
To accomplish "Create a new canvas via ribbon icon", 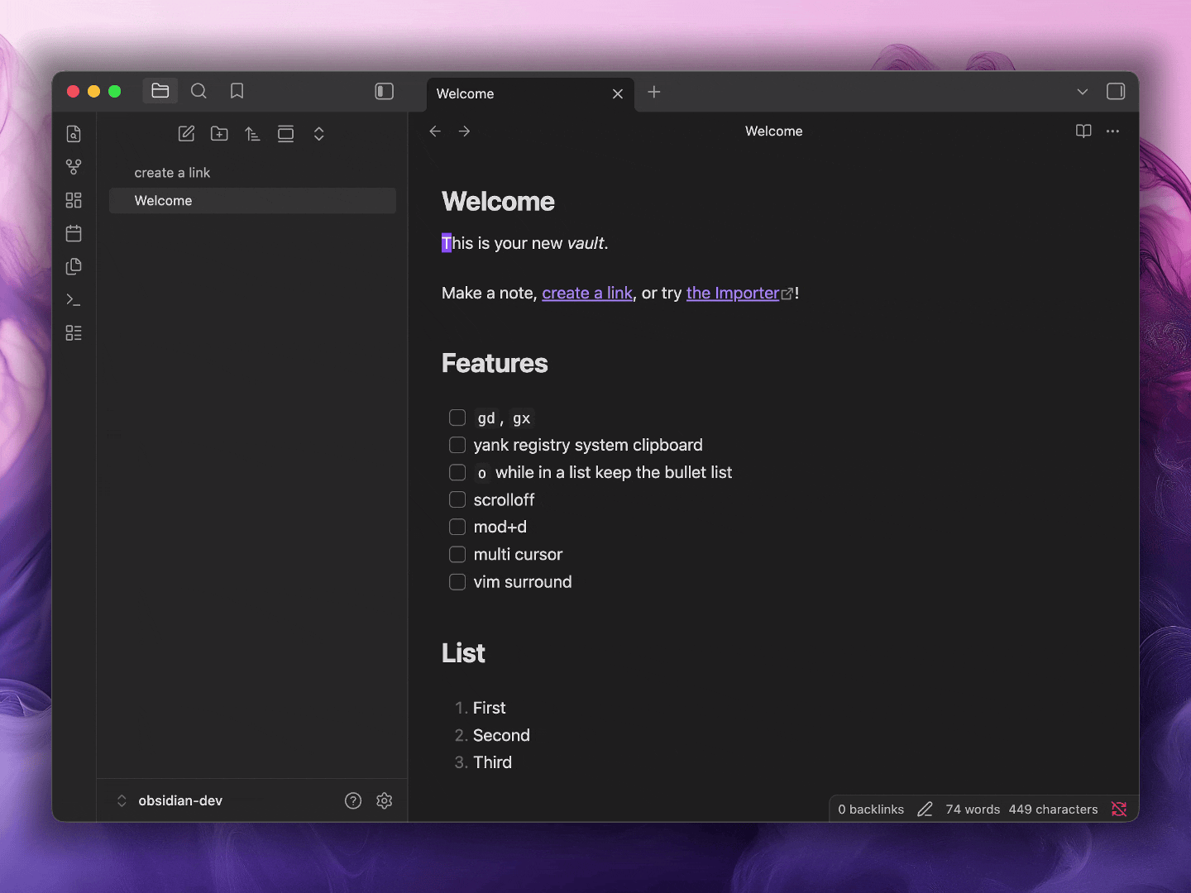I will click(x=74, y=200).
